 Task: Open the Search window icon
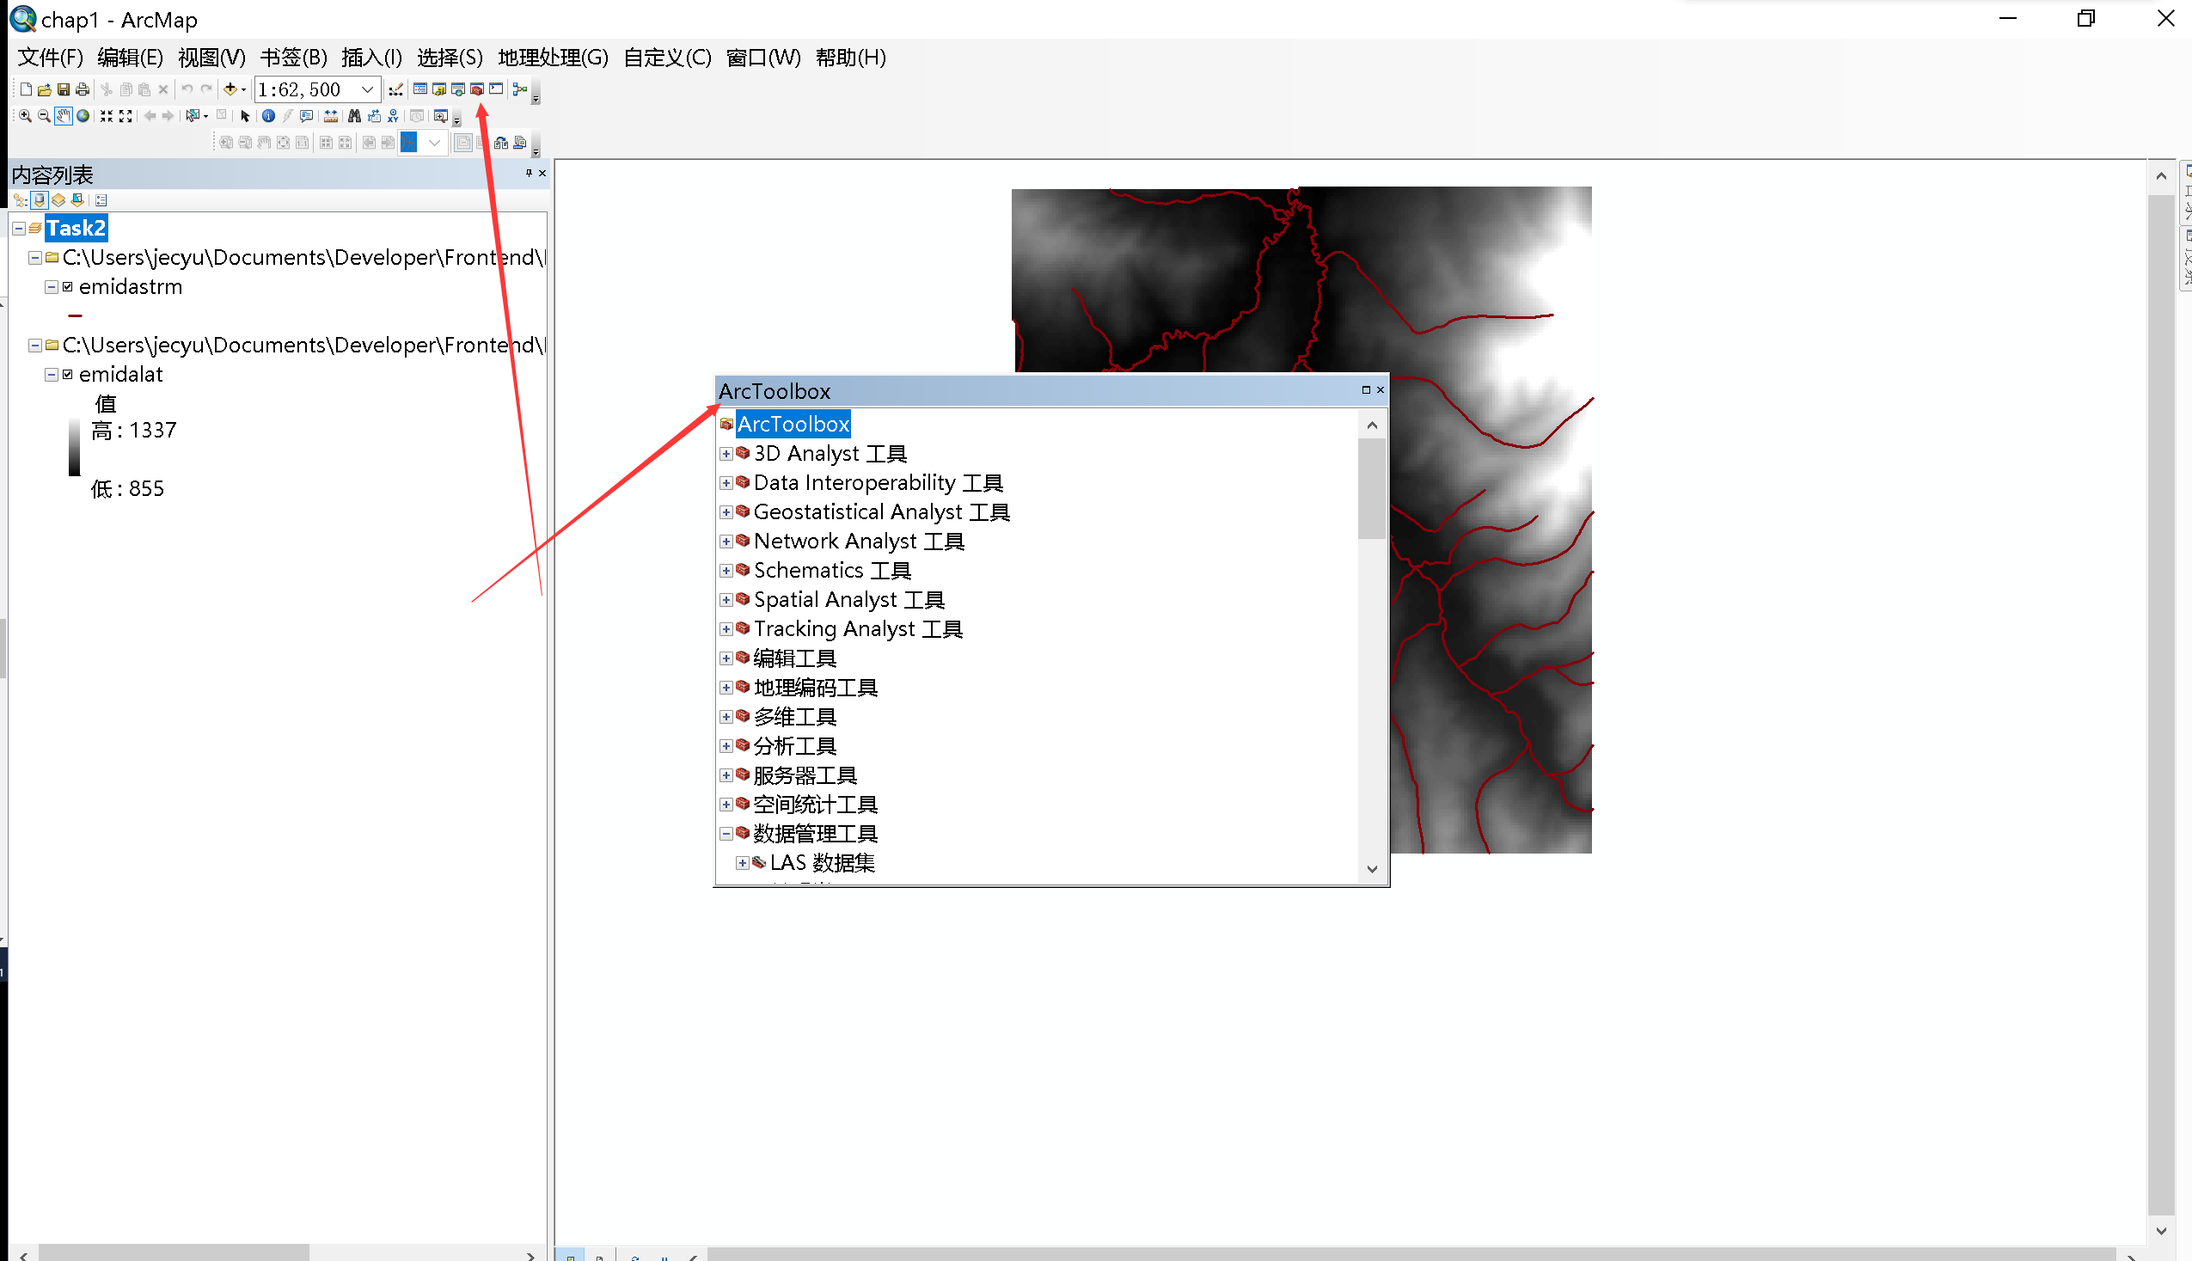[x=458, y=89]
